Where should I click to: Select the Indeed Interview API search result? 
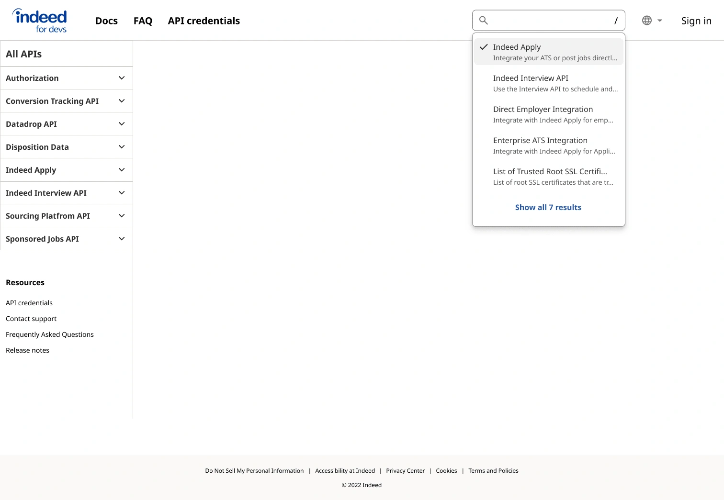[549, 83]
